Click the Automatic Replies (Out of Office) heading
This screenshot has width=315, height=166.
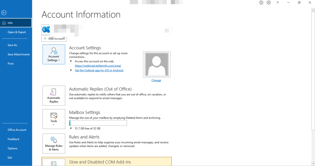(x=100, y=89)
